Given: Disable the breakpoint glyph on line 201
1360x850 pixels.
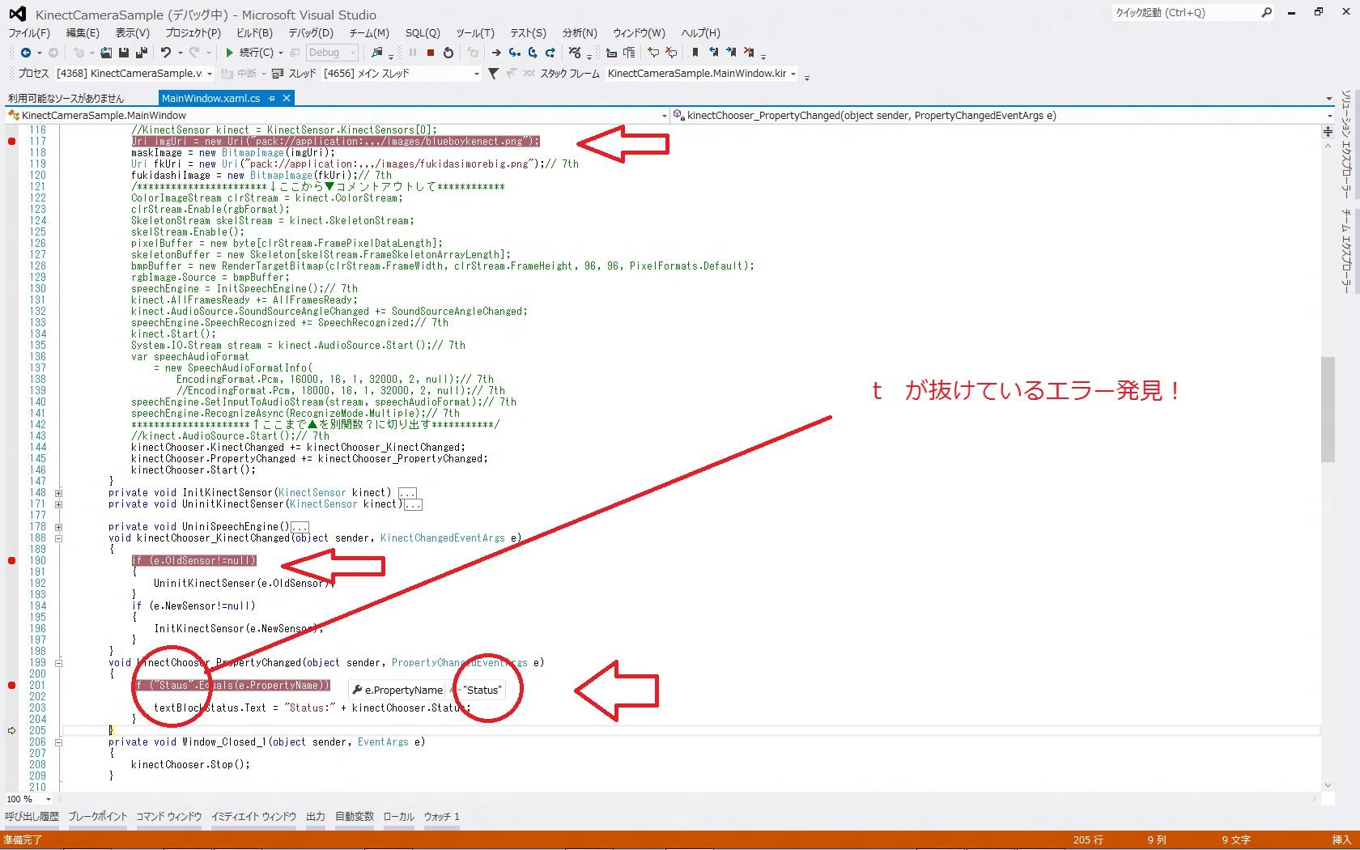Looking at the screenshot, I should tap(12, 686).
